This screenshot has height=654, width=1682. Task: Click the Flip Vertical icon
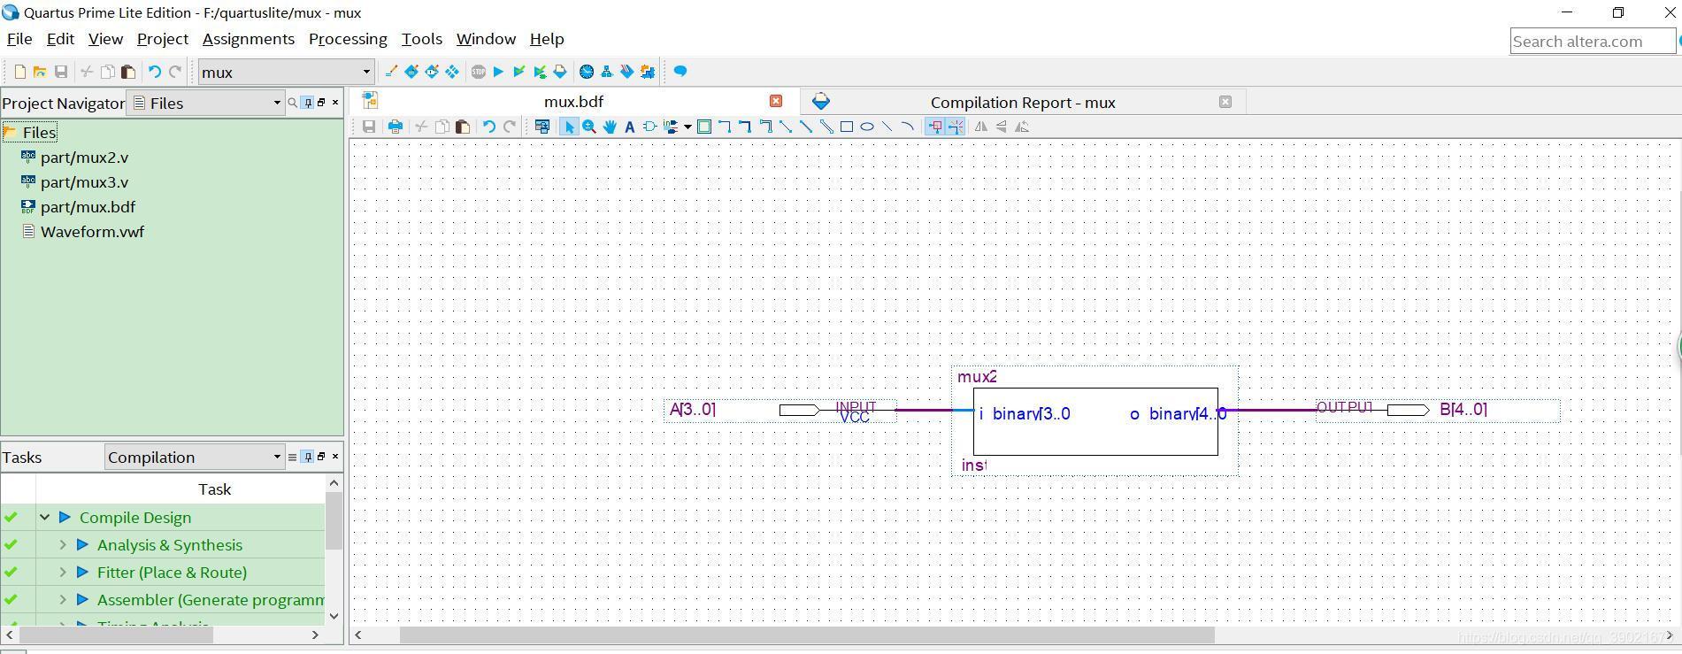point(1002,127)
